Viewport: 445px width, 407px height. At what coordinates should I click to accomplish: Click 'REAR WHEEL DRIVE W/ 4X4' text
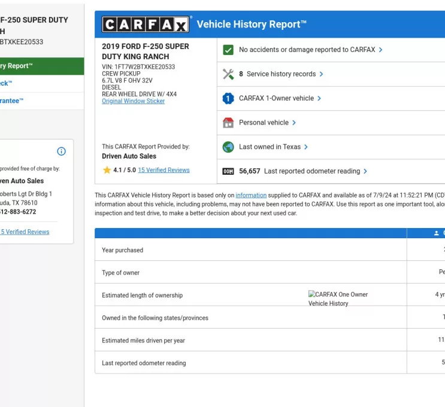point(140,94)
